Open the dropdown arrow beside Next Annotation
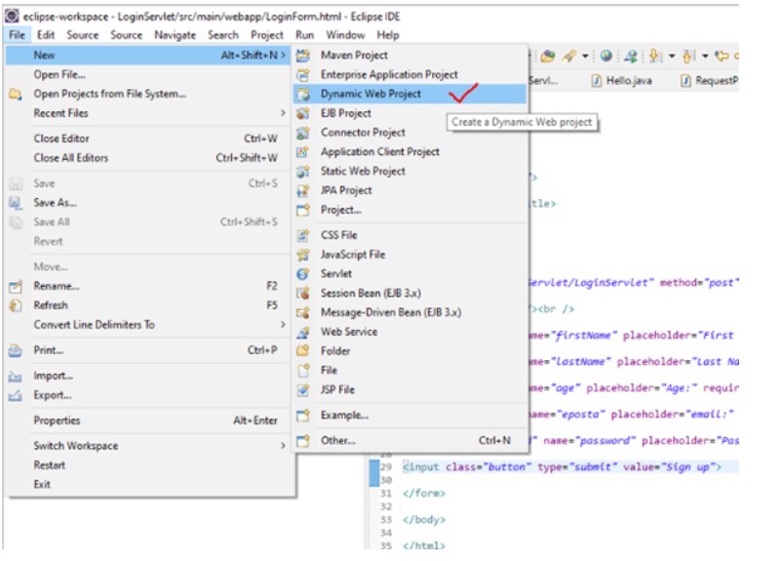The width and height of the screenshot is (782, 561). click(x=672, y=57)
